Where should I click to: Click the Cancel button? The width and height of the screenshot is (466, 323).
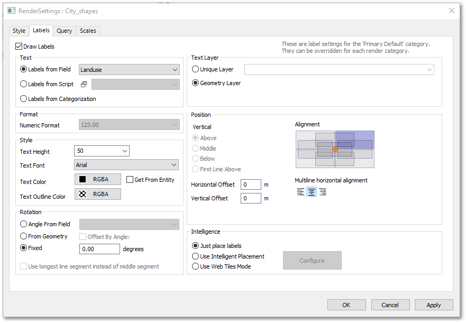point(390,305)
